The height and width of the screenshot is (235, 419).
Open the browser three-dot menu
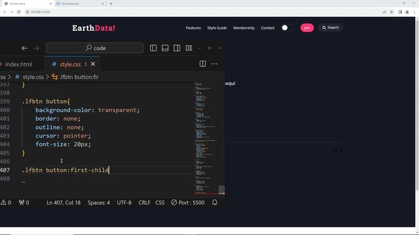tap(414, 12)
